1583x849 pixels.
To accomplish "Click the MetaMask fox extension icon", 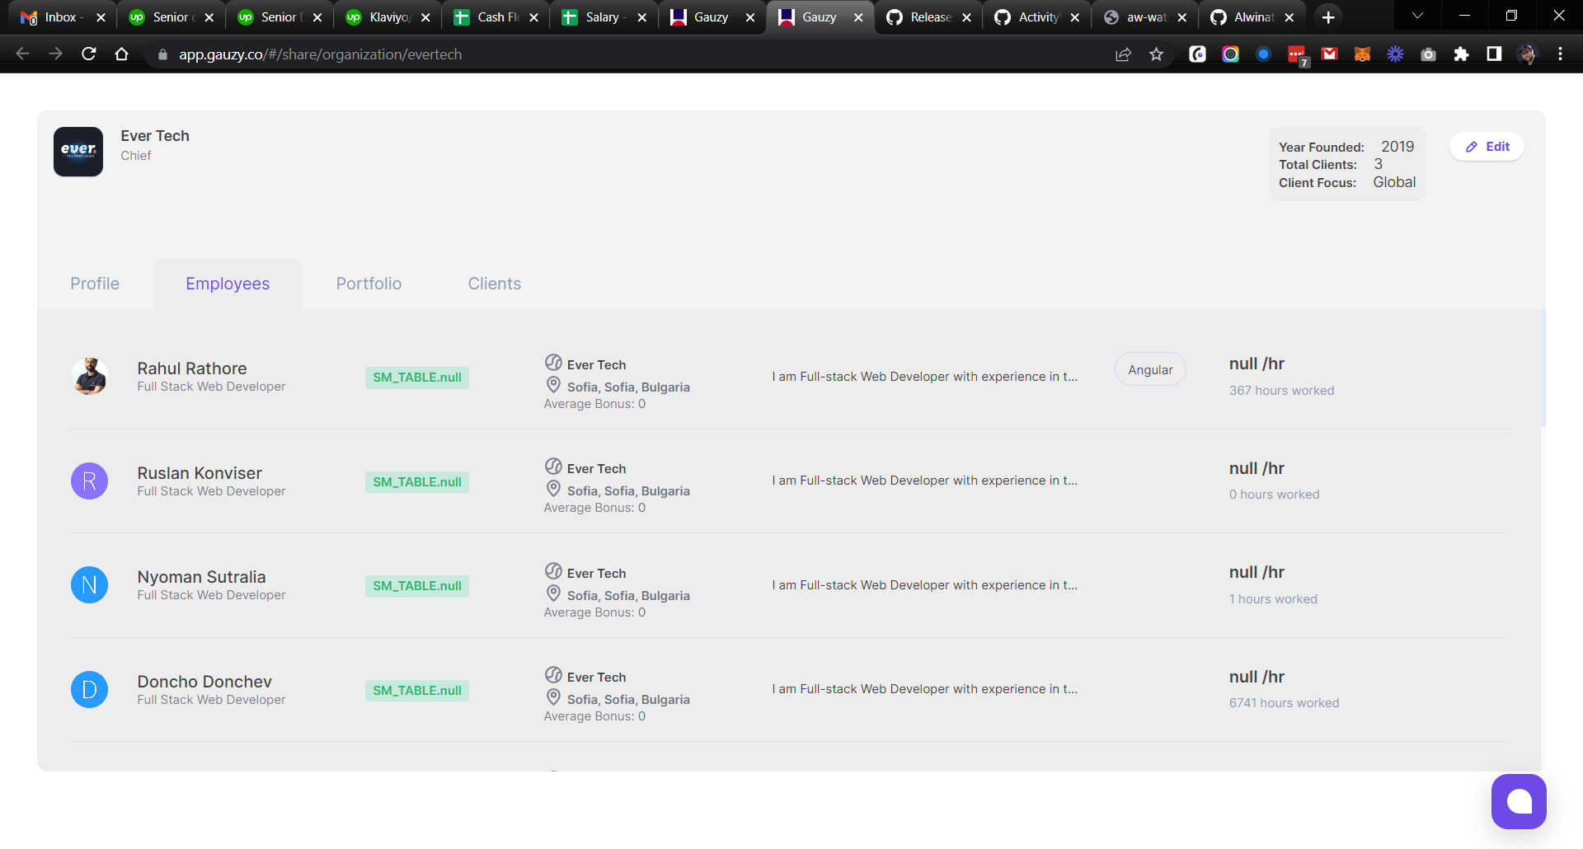I will pos(1362,54).
